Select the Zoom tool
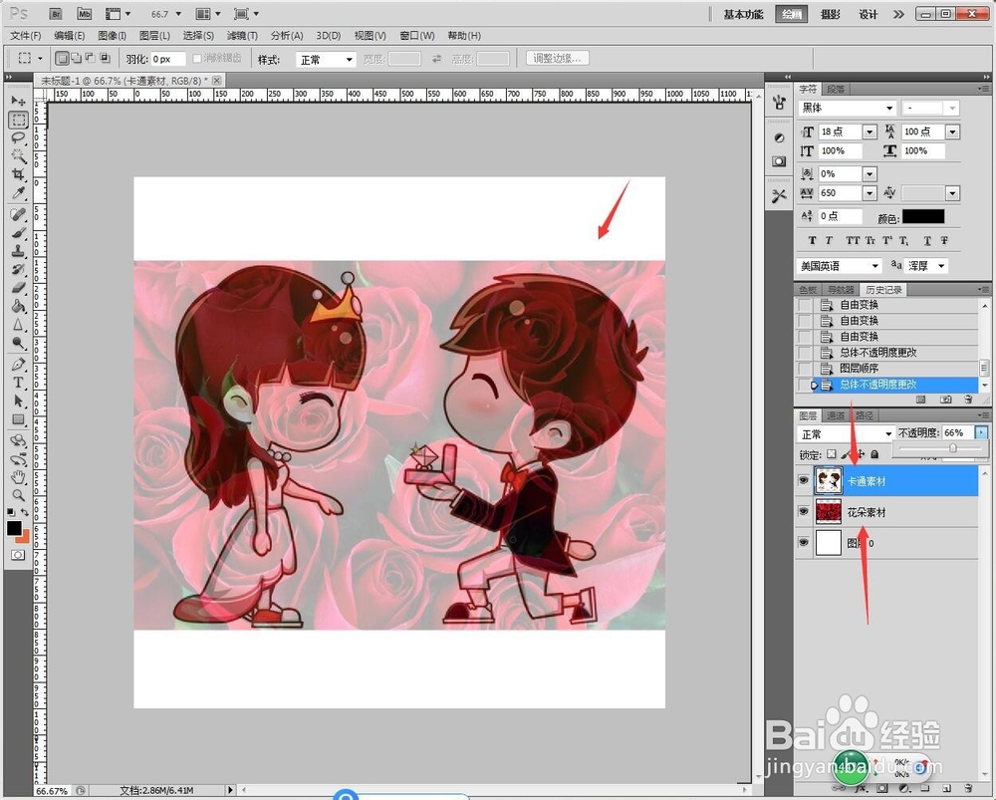996x800 pixels. [x=18, y=495]
